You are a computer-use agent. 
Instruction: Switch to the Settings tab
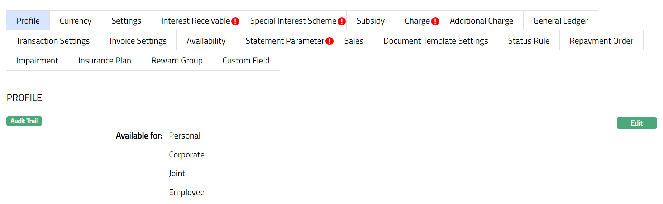click(x=126, y=21)
